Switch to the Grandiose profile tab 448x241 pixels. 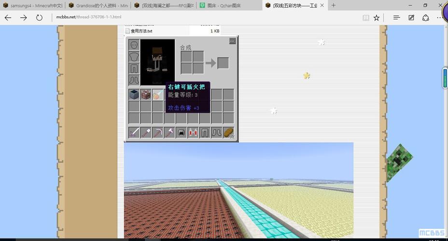pos(98,5)
